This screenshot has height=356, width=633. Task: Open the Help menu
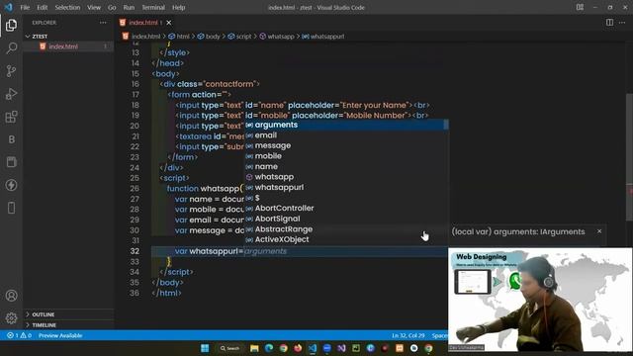pyautogui.click(x=178, y=7)
